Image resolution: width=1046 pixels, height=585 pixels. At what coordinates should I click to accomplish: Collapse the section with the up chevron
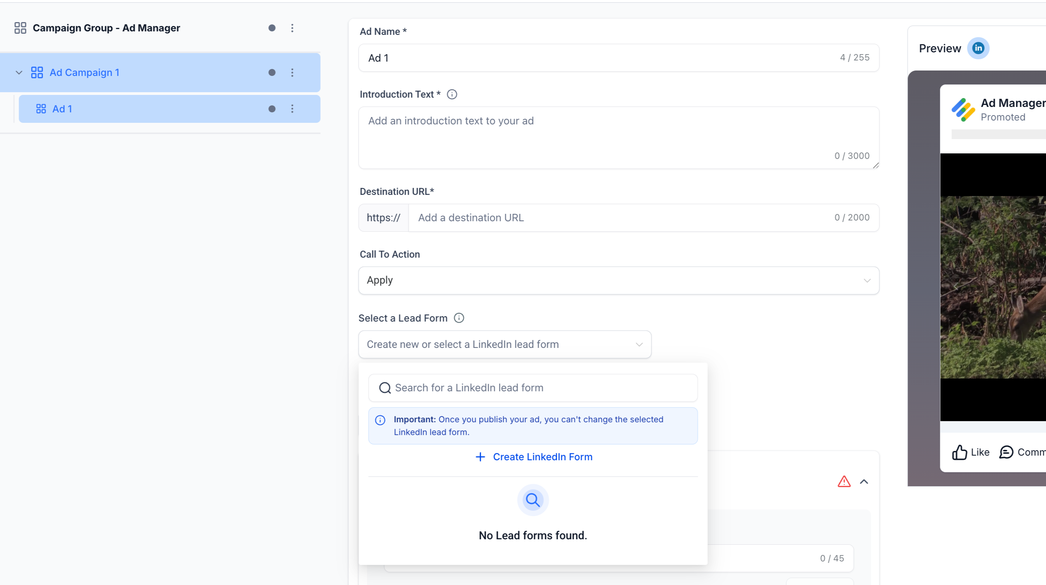(x=864, y=482)
